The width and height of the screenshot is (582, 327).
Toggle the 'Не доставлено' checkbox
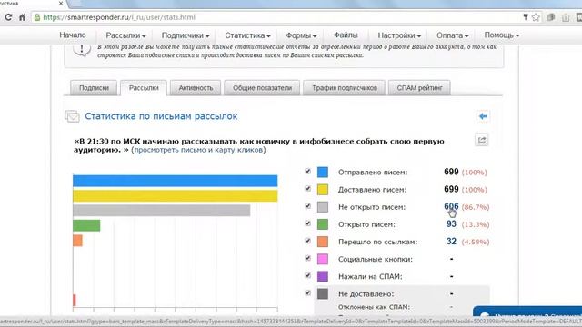pos(307,292)
